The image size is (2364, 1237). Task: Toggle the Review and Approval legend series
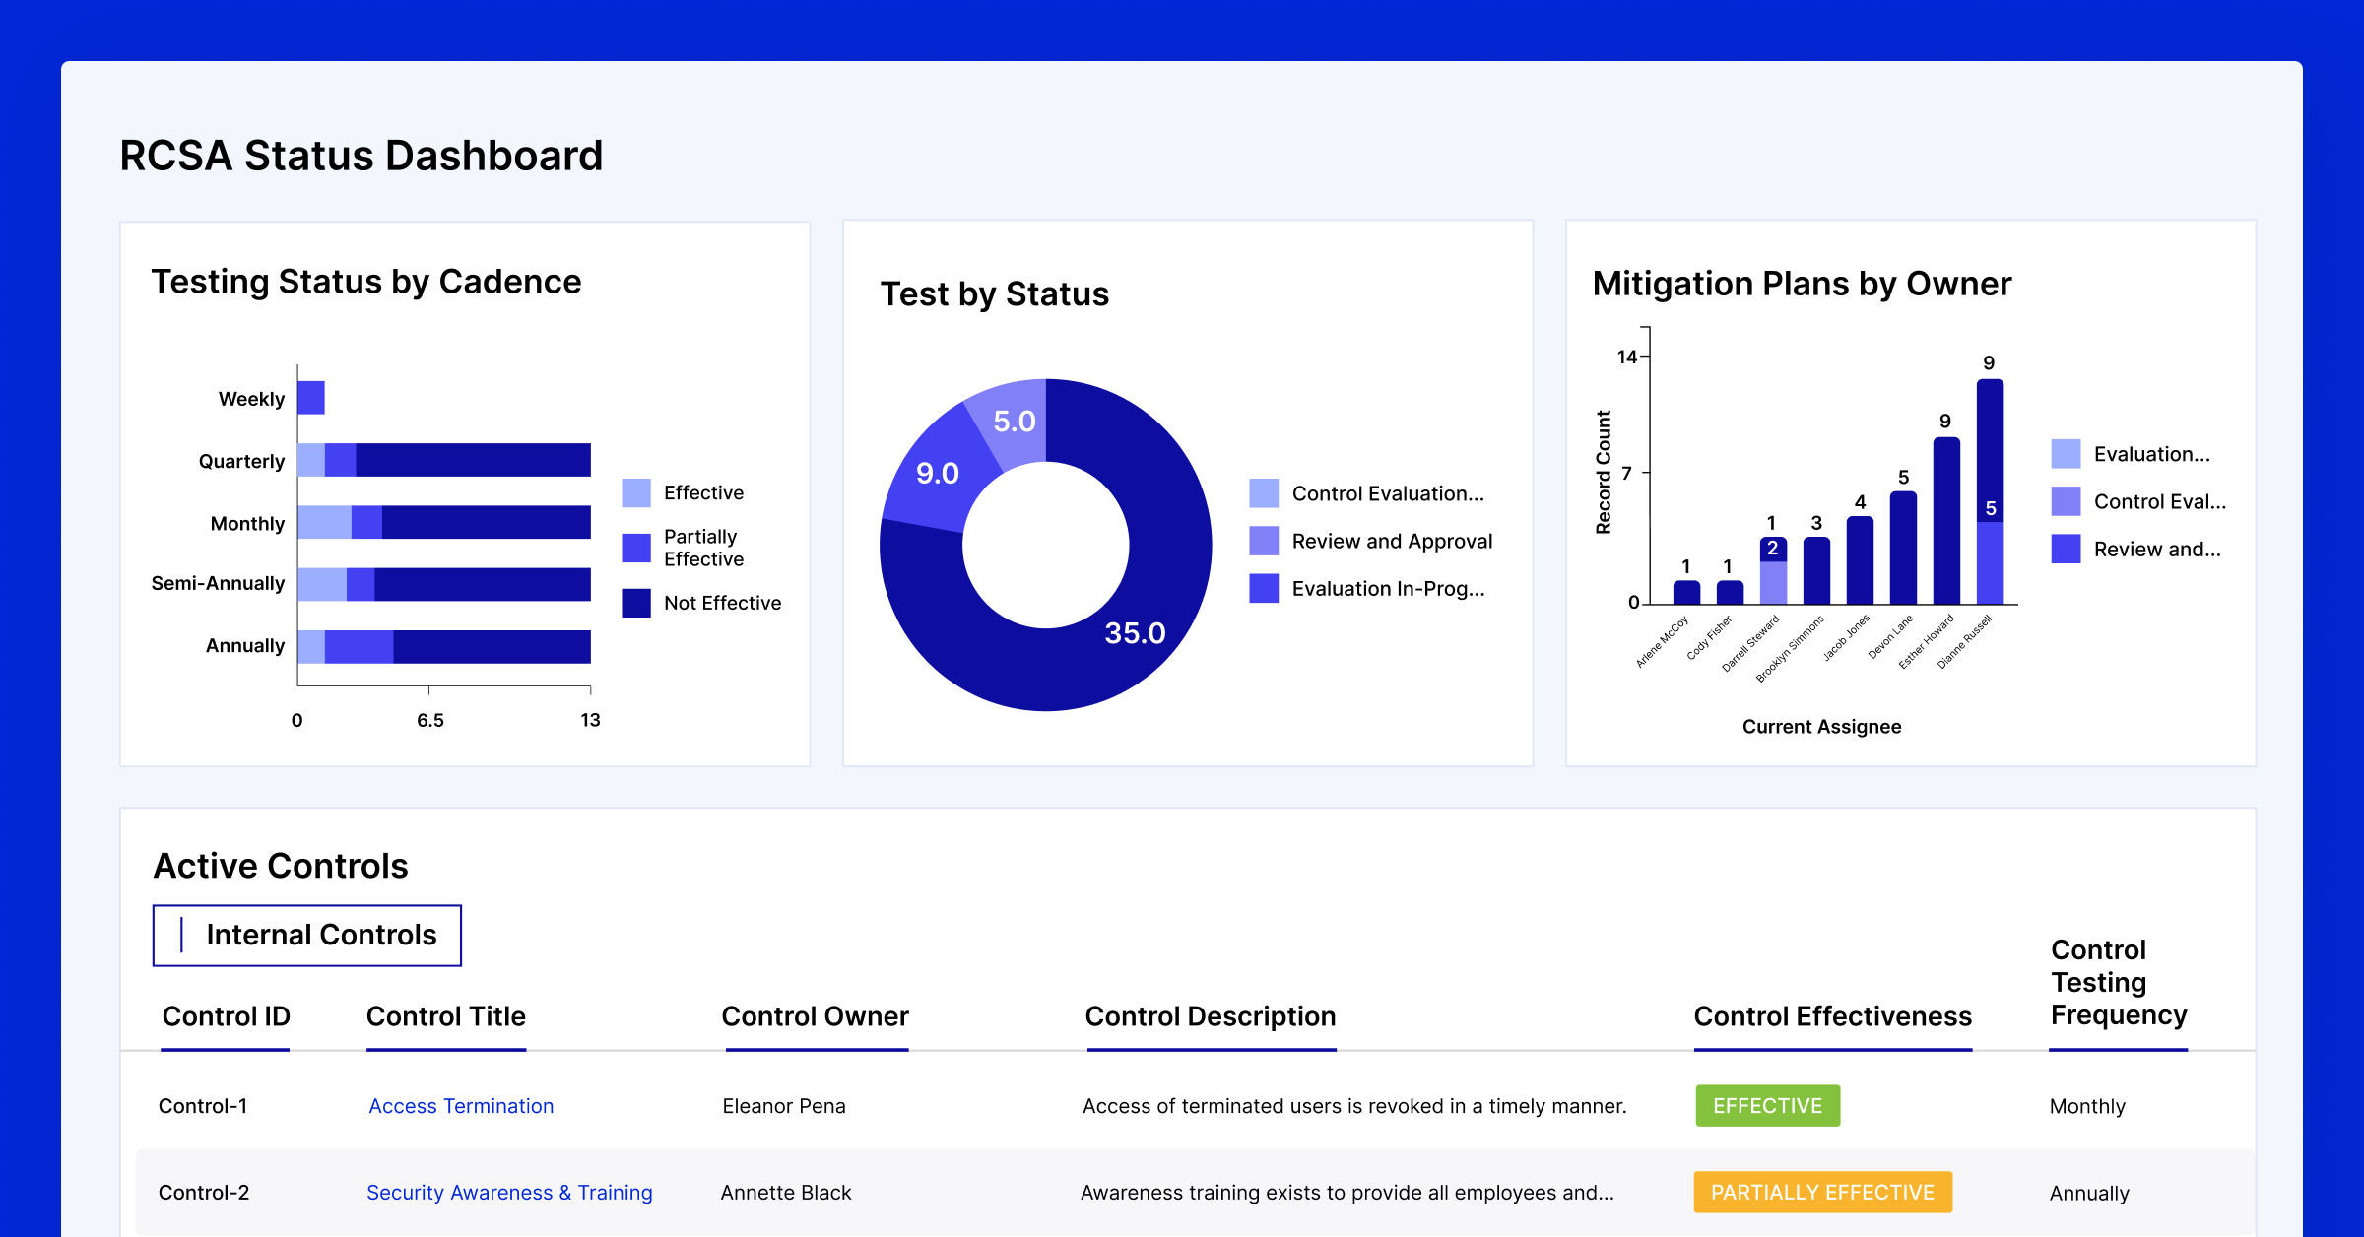coord(1264,540)
